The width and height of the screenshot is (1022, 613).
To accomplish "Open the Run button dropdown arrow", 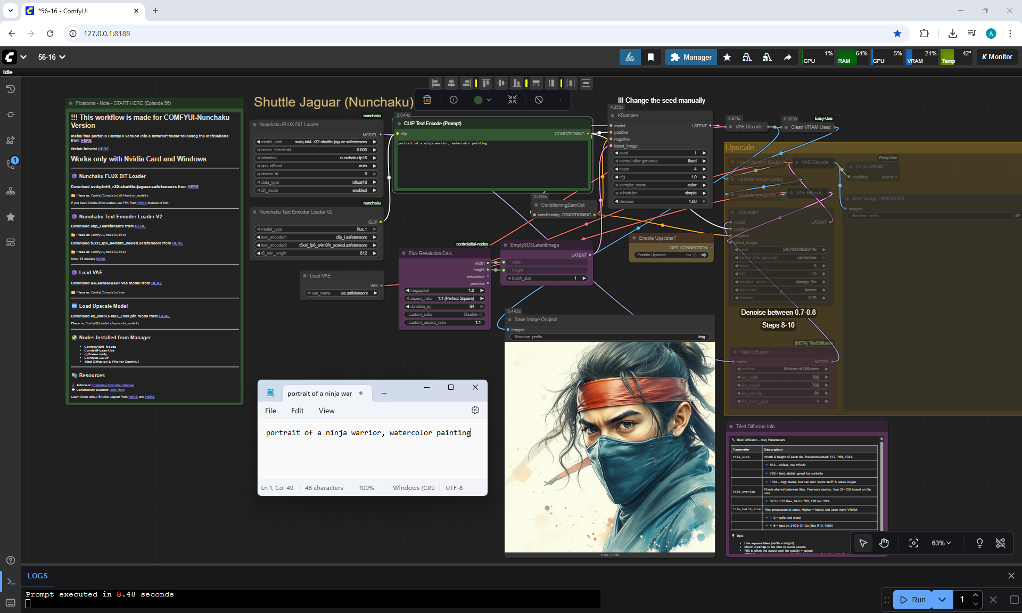I will click(x=942, y=600).
